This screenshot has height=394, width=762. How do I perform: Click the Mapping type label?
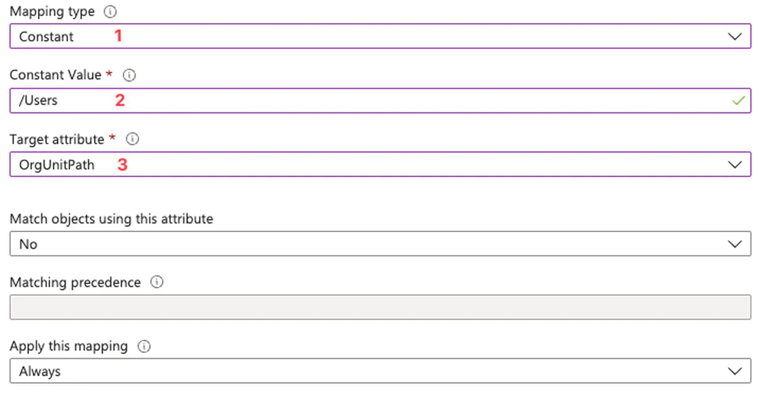click(52, 12)
